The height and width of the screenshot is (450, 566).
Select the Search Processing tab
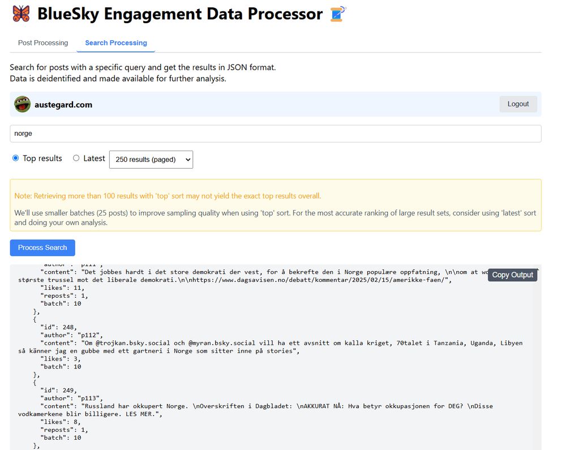[x=115, y=42]
